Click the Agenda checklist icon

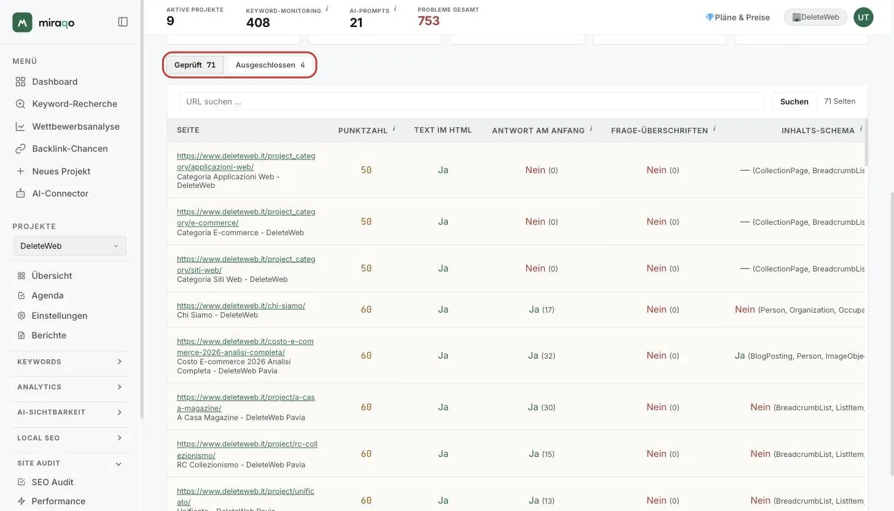click(21, 295)
